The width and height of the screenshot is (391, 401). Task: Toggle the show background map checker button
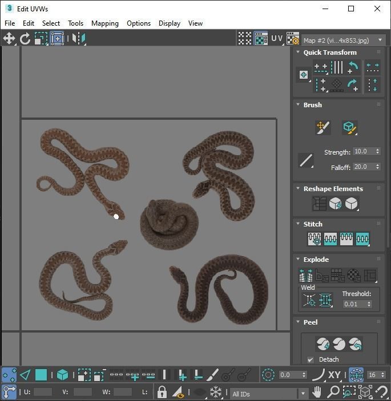click(261, 39)
